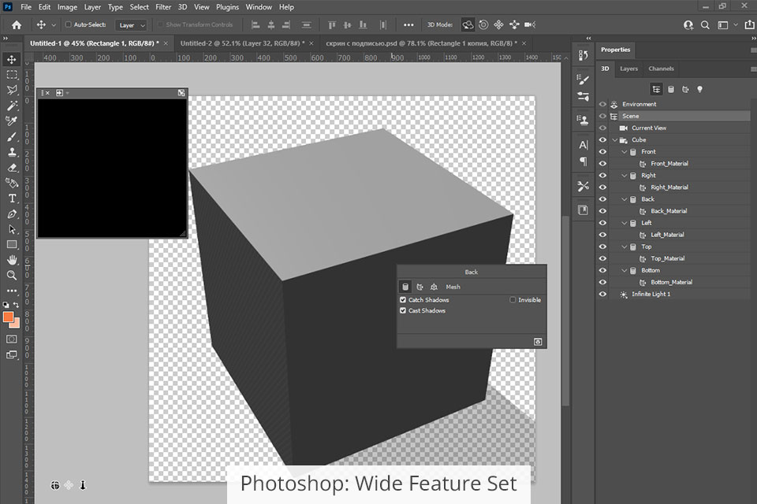Select the Rectangle shape tool
Image resolution: width=757 pixels, height=504 pixels.
pyautogui.click(x=12, y=245)
